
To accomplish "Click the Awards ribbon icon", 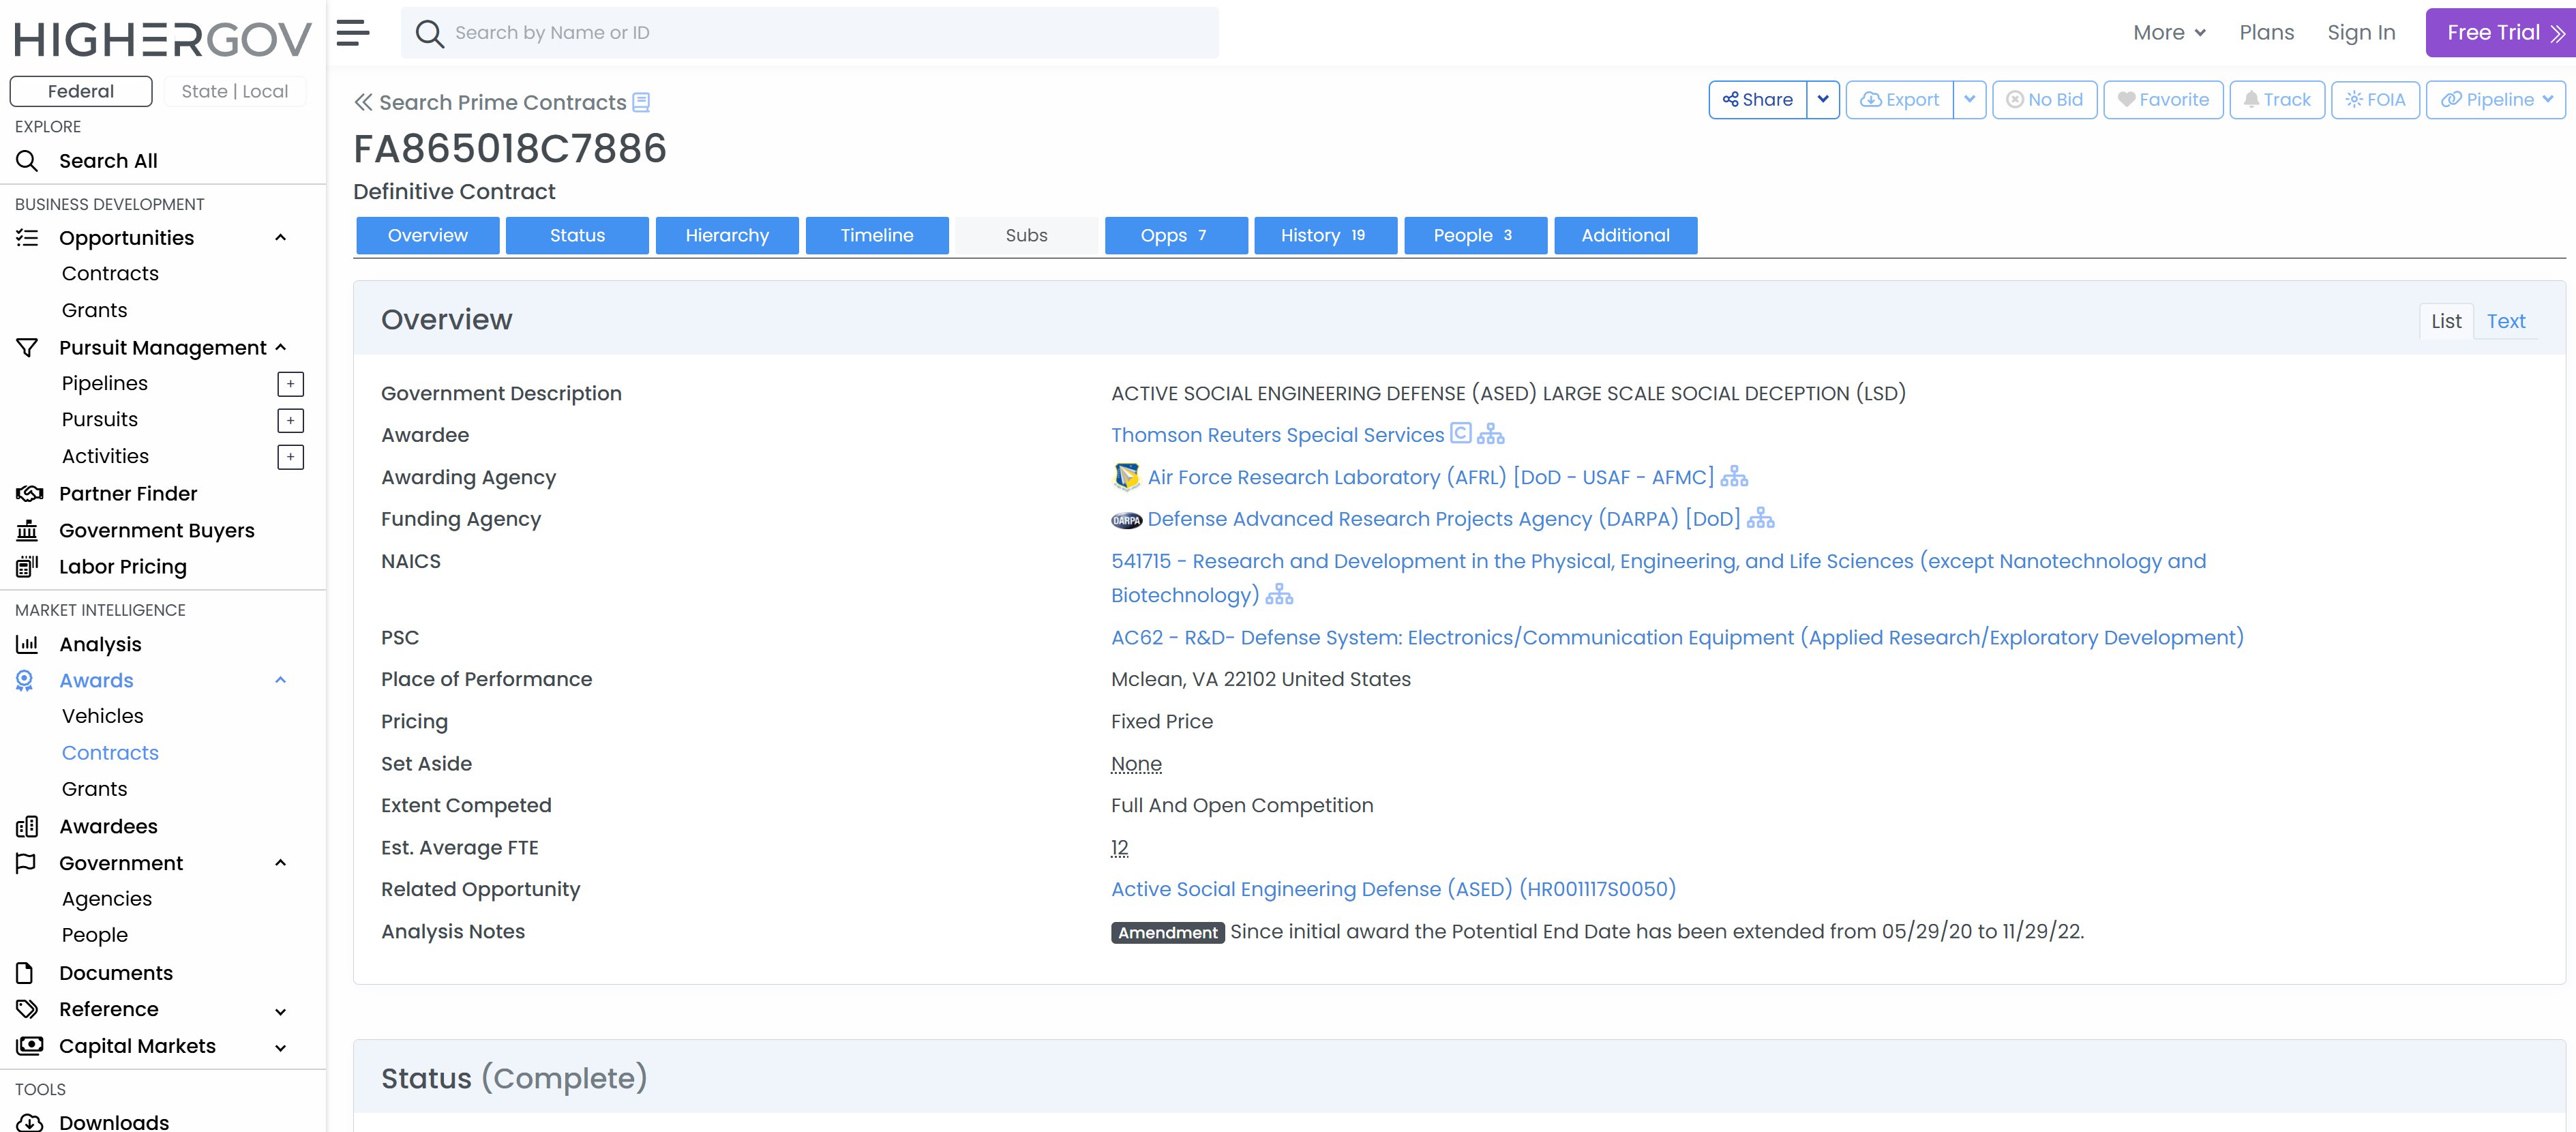I will (x=25, y=681).
